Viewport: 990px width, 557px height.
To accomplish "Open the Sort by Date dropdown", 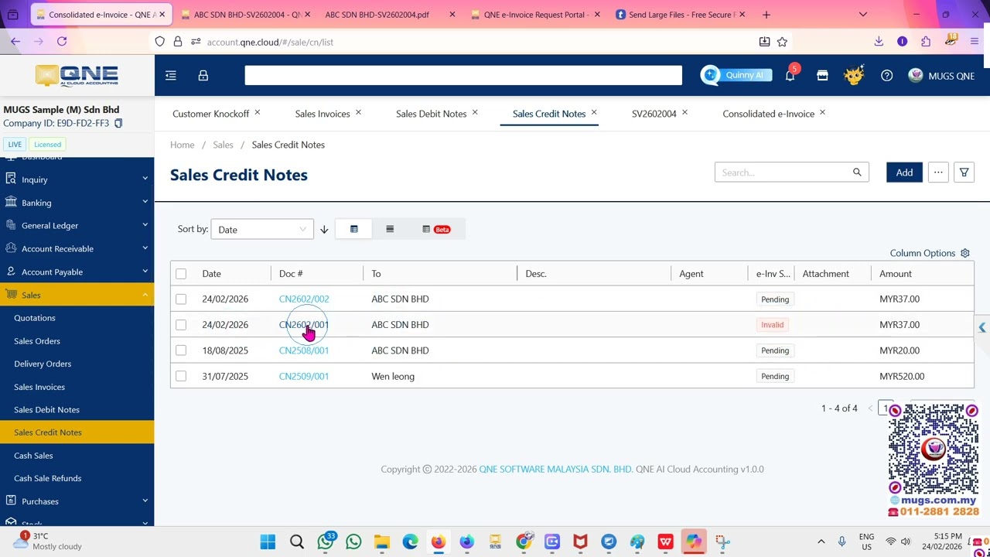I will click(262, 230).
